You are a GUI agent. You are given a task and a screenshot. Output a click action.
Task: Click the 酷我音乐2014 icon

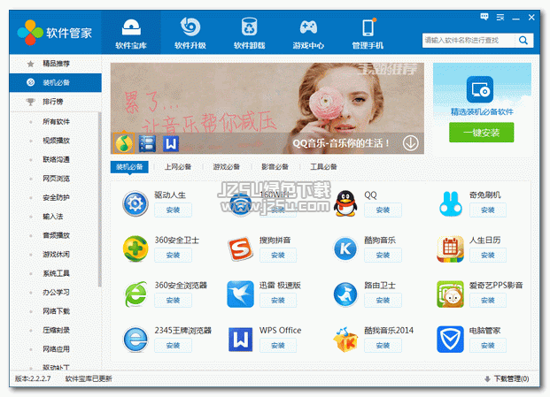click(345, 340)
